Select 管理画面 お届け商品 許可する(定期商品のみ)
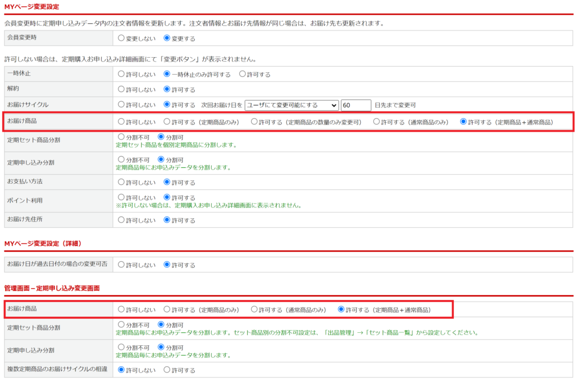578x386 pixels. pos(167,309)
